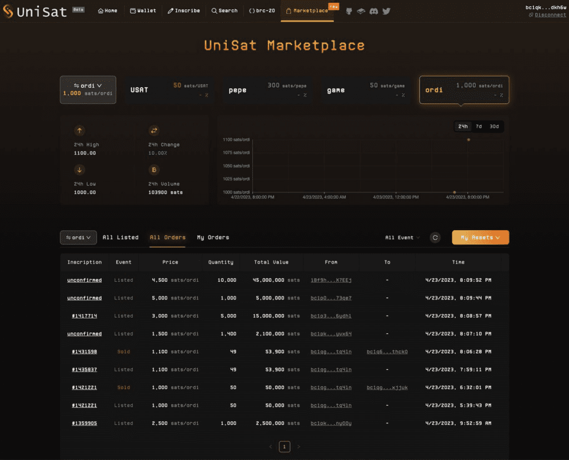Click the 10.00% change value
569x460 pixels.
point(157,153)
